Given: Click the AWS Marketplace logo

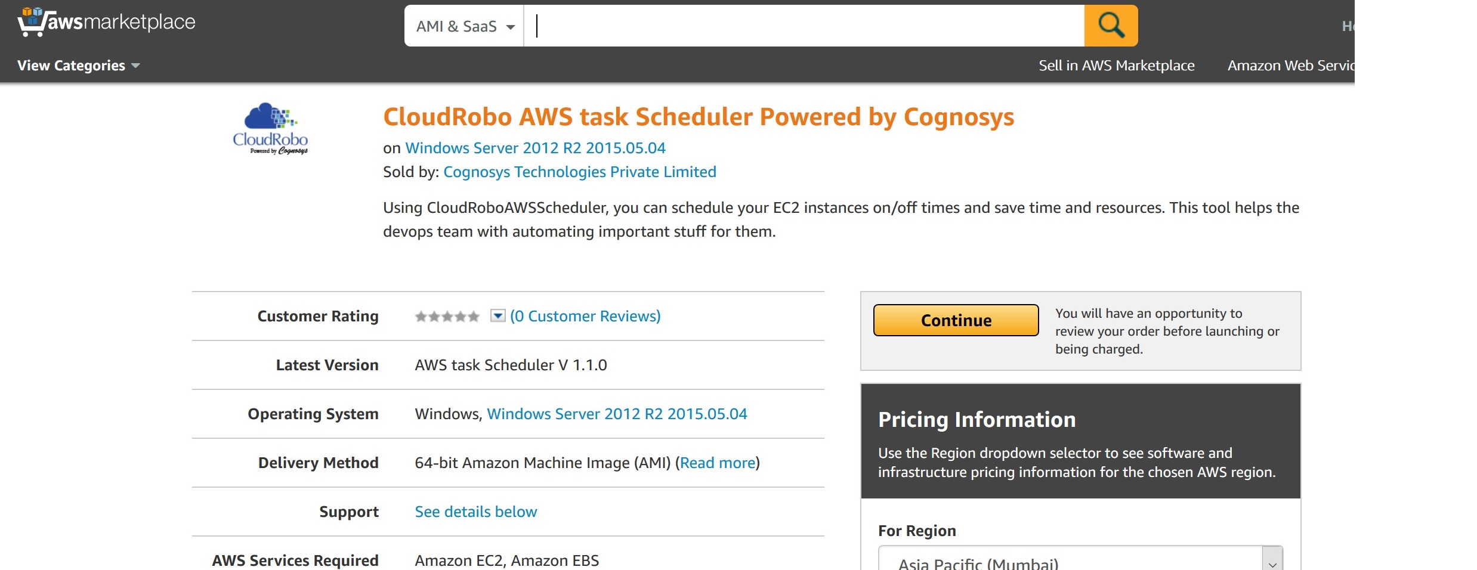Looking at the screenshot, I should 107,22.
